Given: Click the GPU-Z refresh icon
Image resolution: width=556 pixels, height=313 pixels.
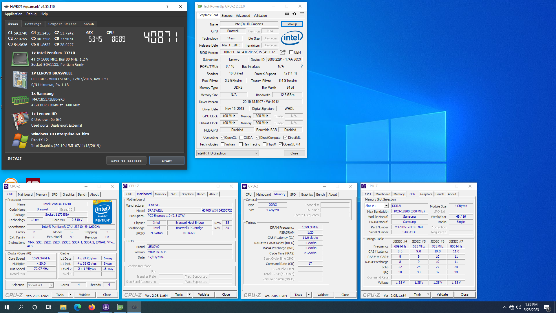Looking at the screenshot, I should pyautogui.click(x=294, y=14).
